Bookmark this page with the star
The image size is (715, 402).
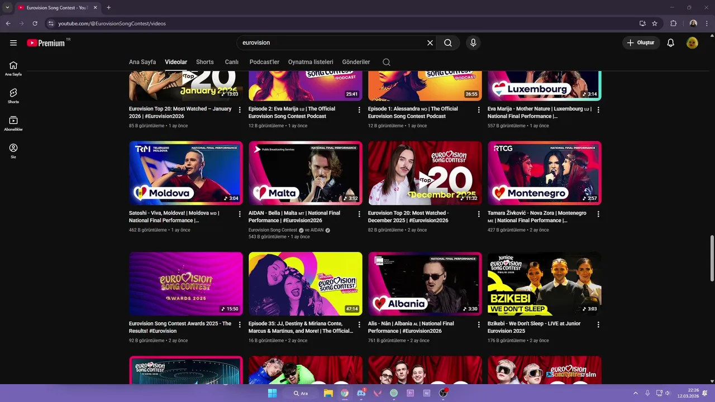tap(655, 23)
